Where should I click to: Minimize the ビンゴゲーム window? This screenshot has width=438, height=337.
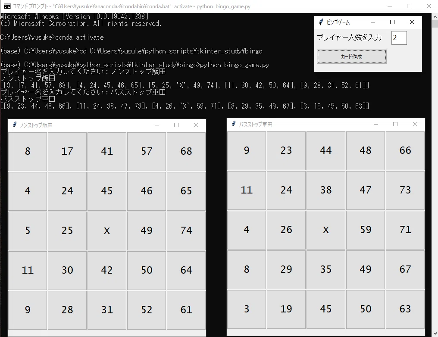[x=372, y=22]
